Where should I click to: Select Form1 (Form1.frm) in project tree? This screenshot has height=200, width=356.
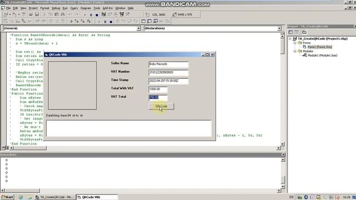click(320, 47)
